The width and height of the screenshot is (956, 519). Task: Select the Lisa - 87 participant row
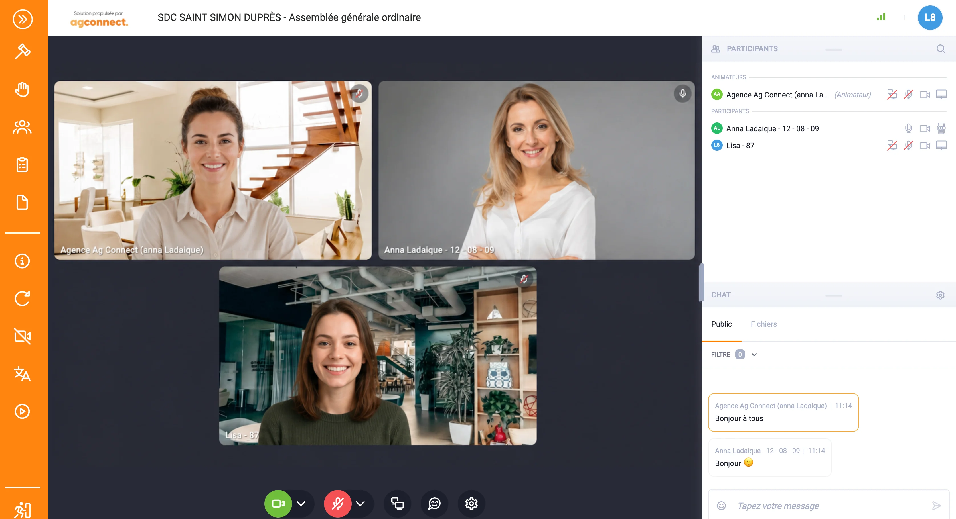(828, 145)
